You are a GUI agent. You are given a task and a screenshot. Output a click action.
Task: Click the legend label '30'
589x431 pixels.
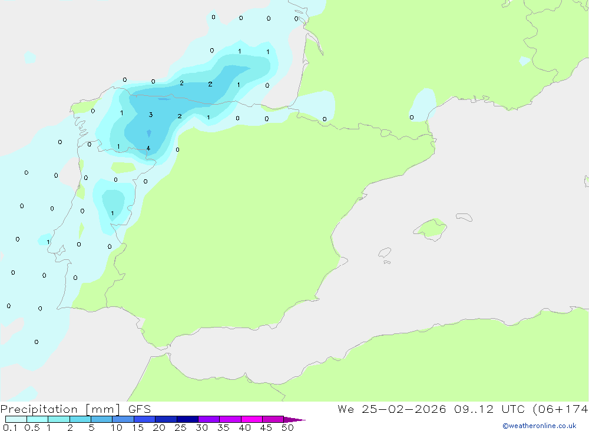[x=201, y=427]
